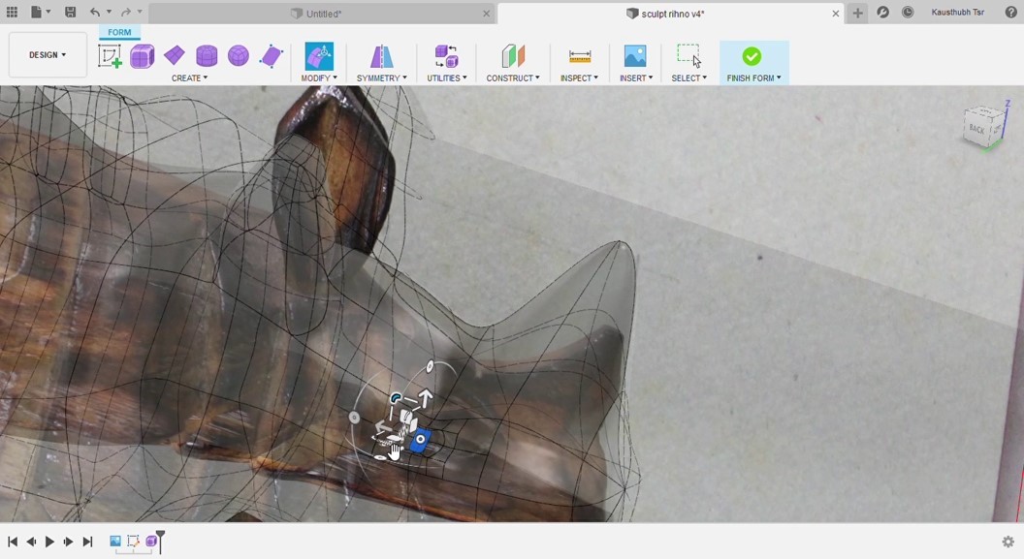Create a Cylinder form primitive

pos(207,56)
